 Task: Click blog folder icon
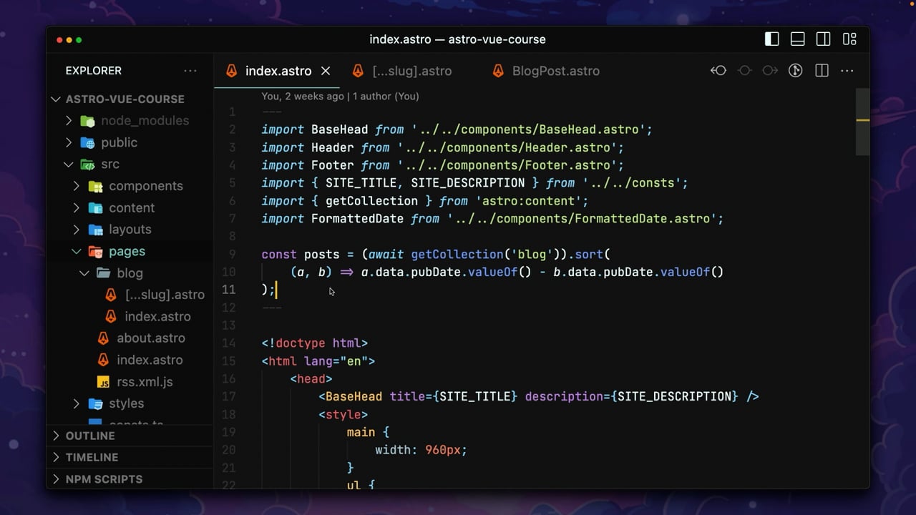point(103,273)
